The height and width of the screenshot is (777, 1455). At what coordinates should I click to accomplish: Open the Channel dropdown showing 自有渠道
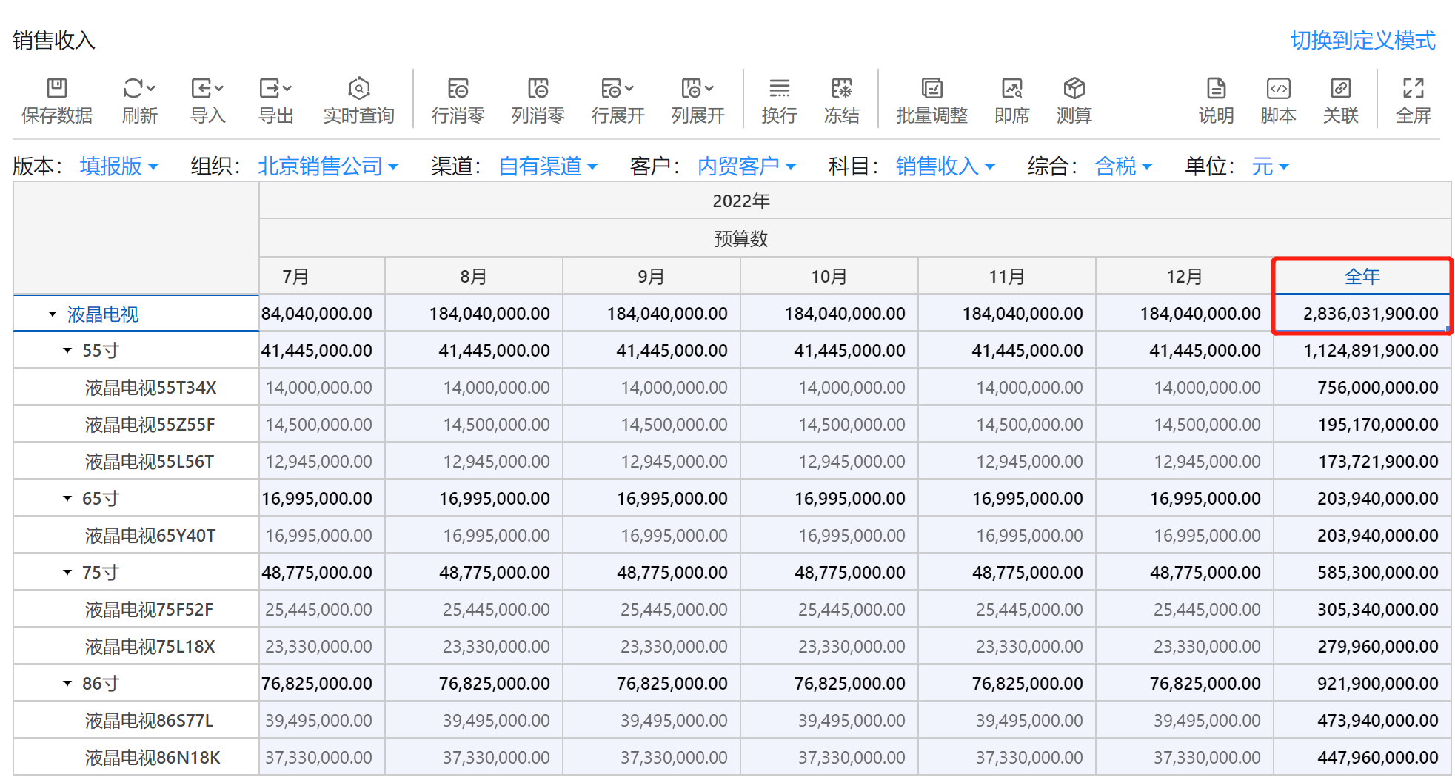point(547,166)
